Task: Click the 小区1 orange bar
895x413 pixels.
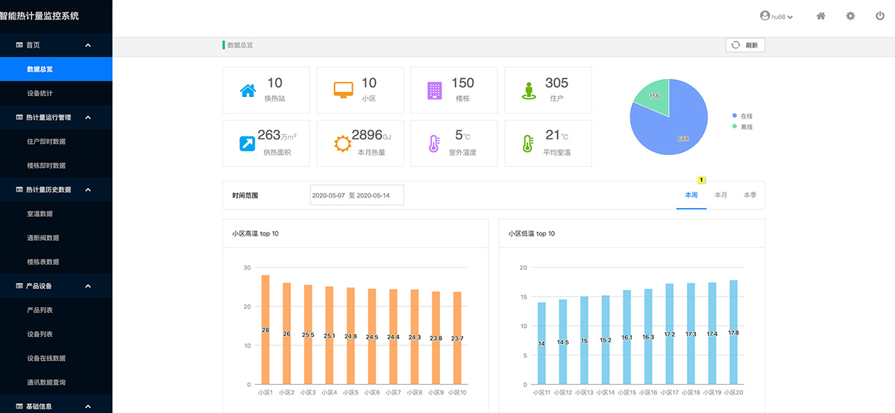Action: pos(265,330)
